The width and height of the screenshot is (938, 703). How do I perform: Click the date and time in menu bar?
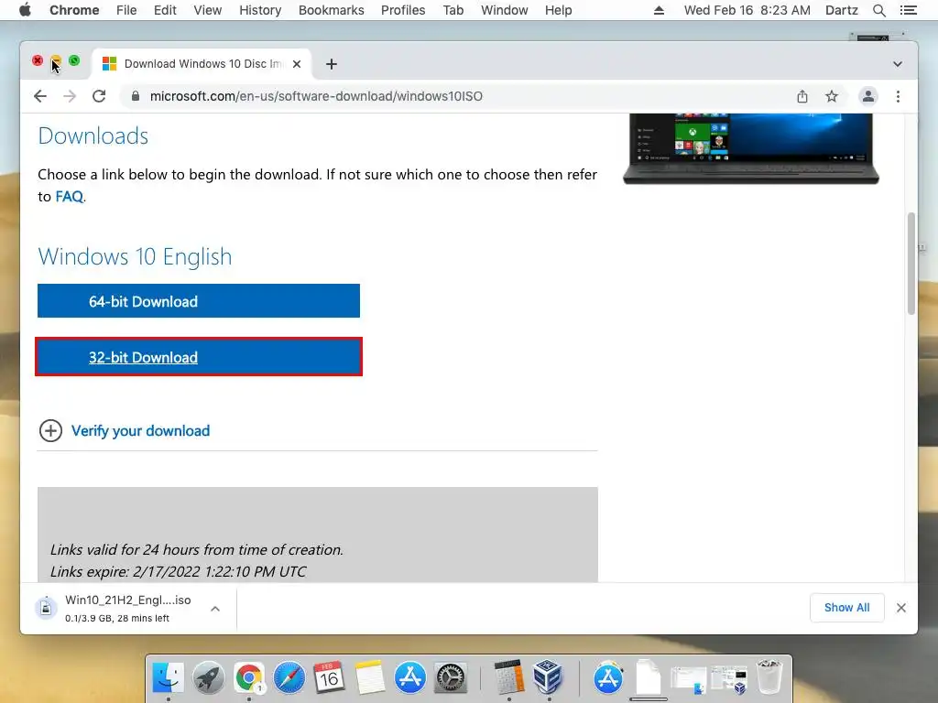click(x=747, y=10)
